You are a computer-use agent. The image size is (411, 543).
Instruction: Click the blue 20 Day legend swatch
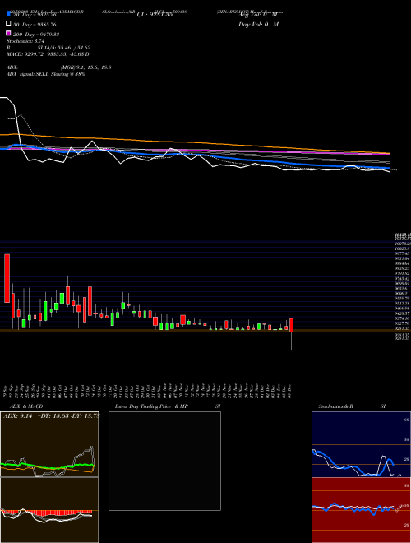(x=9, y=14)
